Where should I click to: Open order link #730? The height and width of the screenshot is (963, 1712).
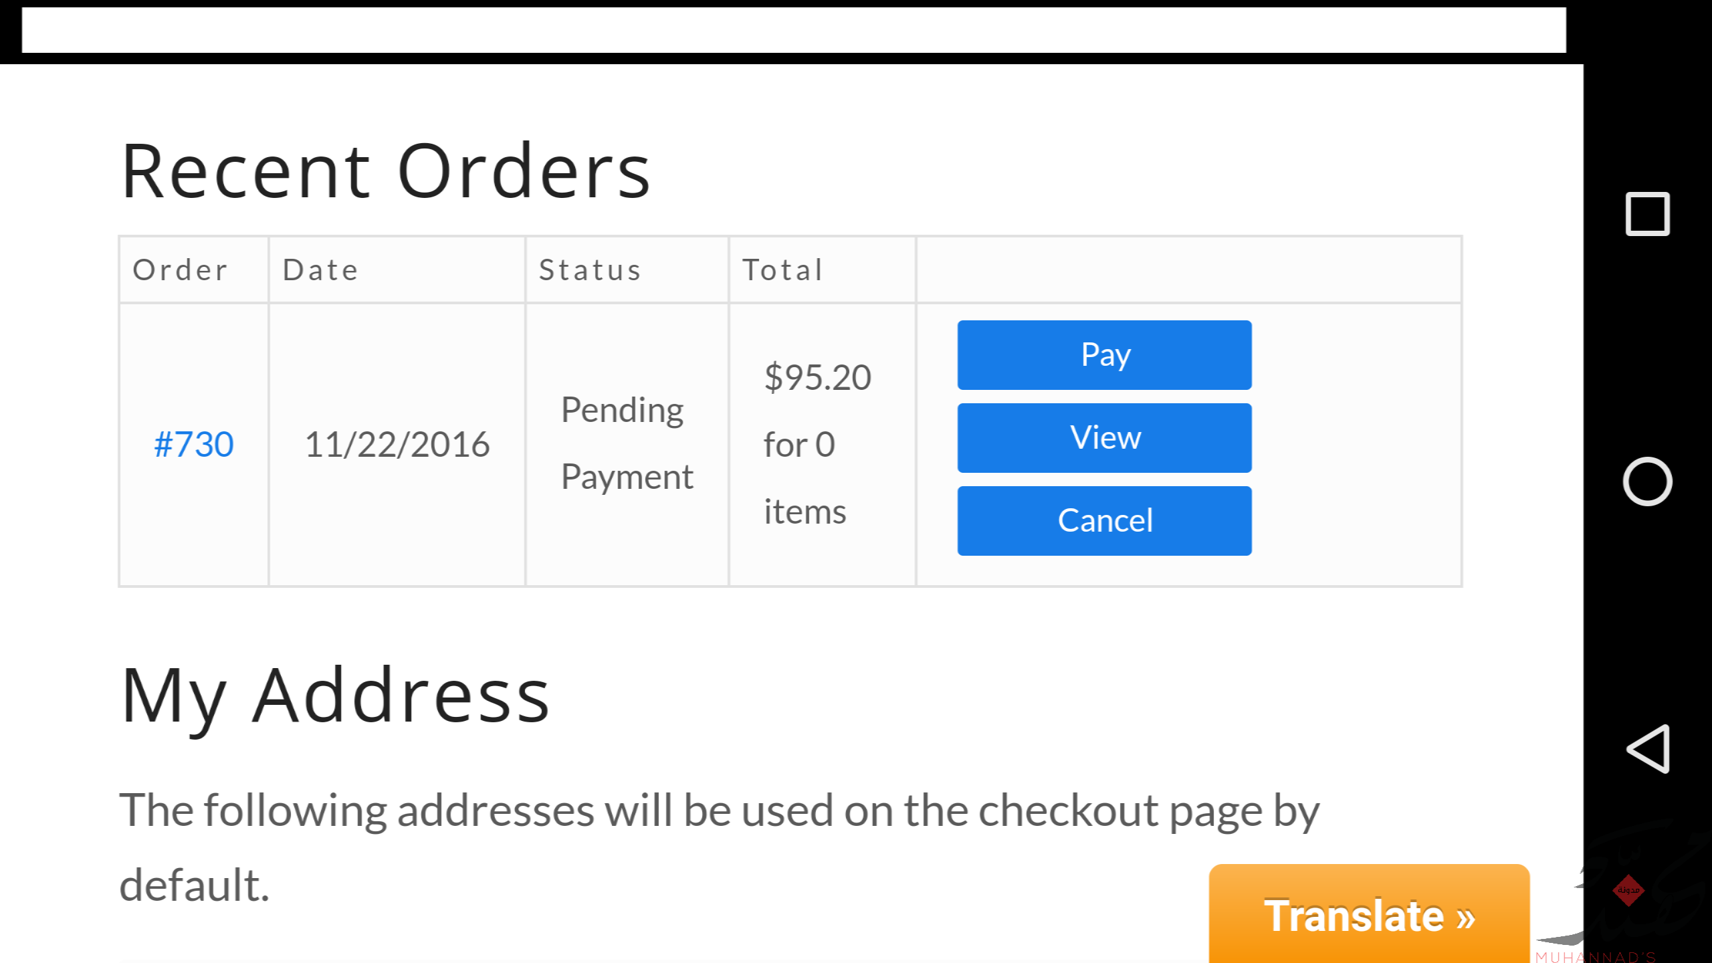click(194, 445)
